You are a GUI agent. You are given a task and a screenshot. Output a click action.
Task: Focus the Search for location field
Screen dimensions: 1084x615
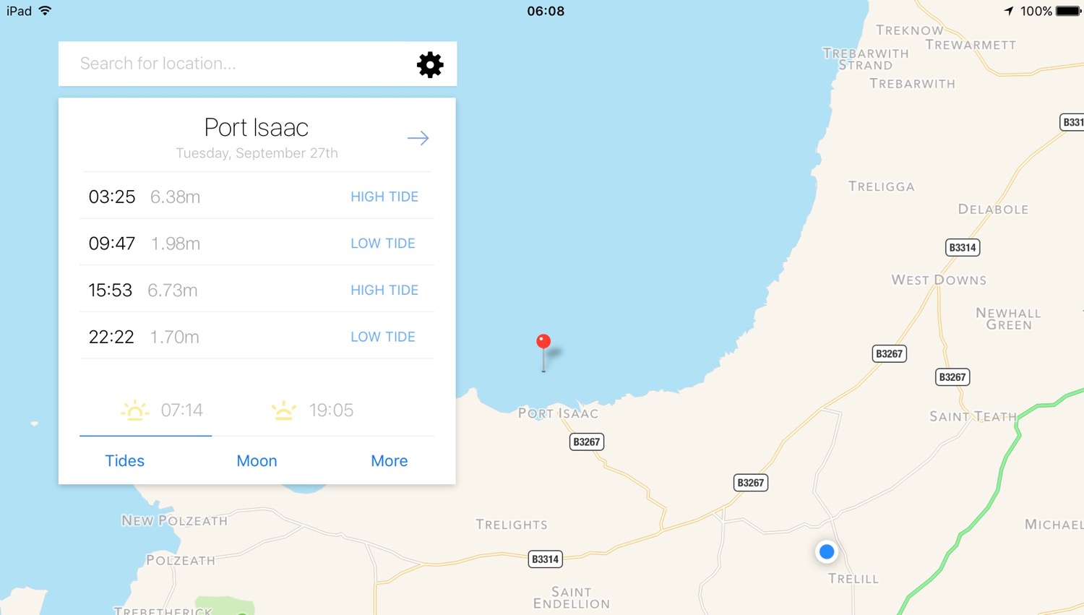tap(238, 64)
